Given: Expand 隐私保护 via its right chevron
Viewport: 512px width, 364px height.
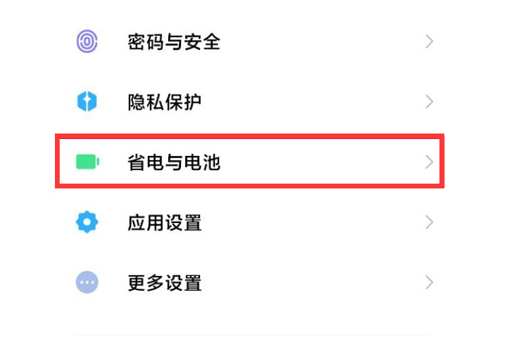Looking at the screenshot, I should [429, 102].
